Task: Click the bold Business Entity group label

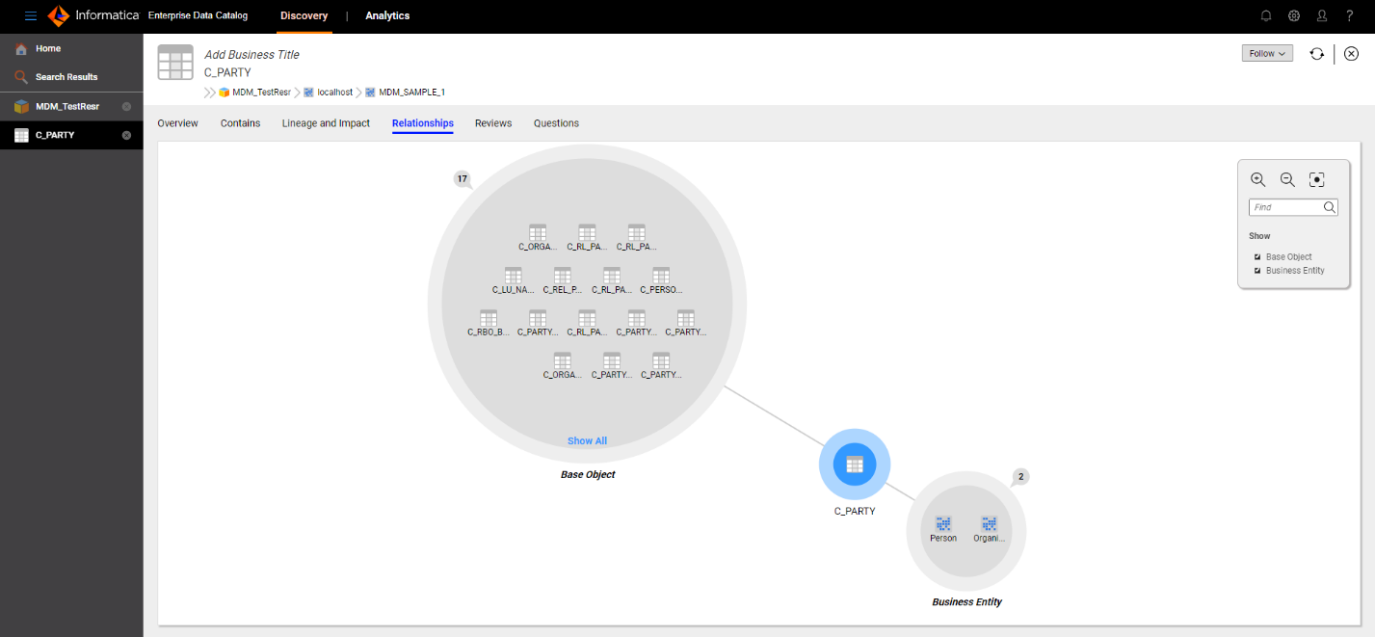Action: (x=966, y=602)
